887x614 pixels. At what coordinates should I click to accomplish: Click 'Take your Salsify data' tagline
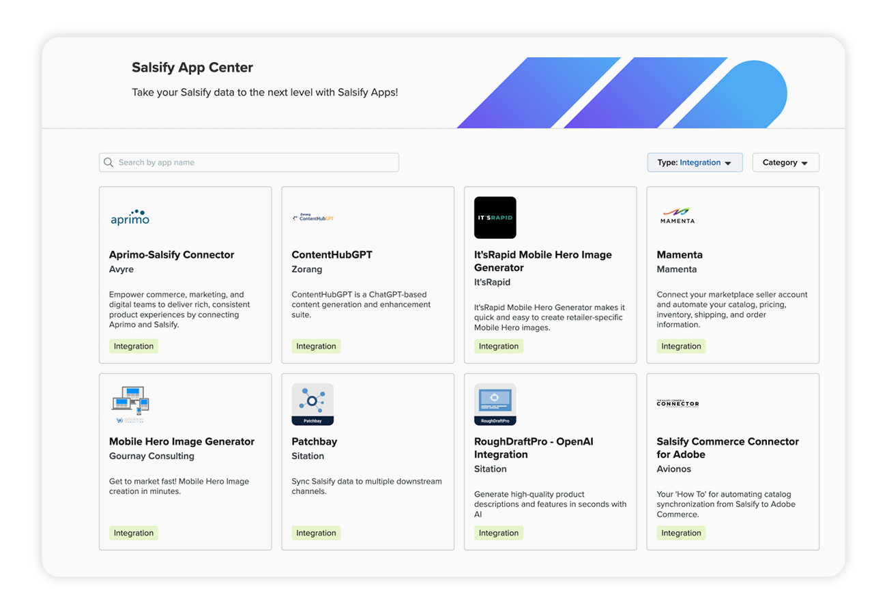(x=265, y=91)
